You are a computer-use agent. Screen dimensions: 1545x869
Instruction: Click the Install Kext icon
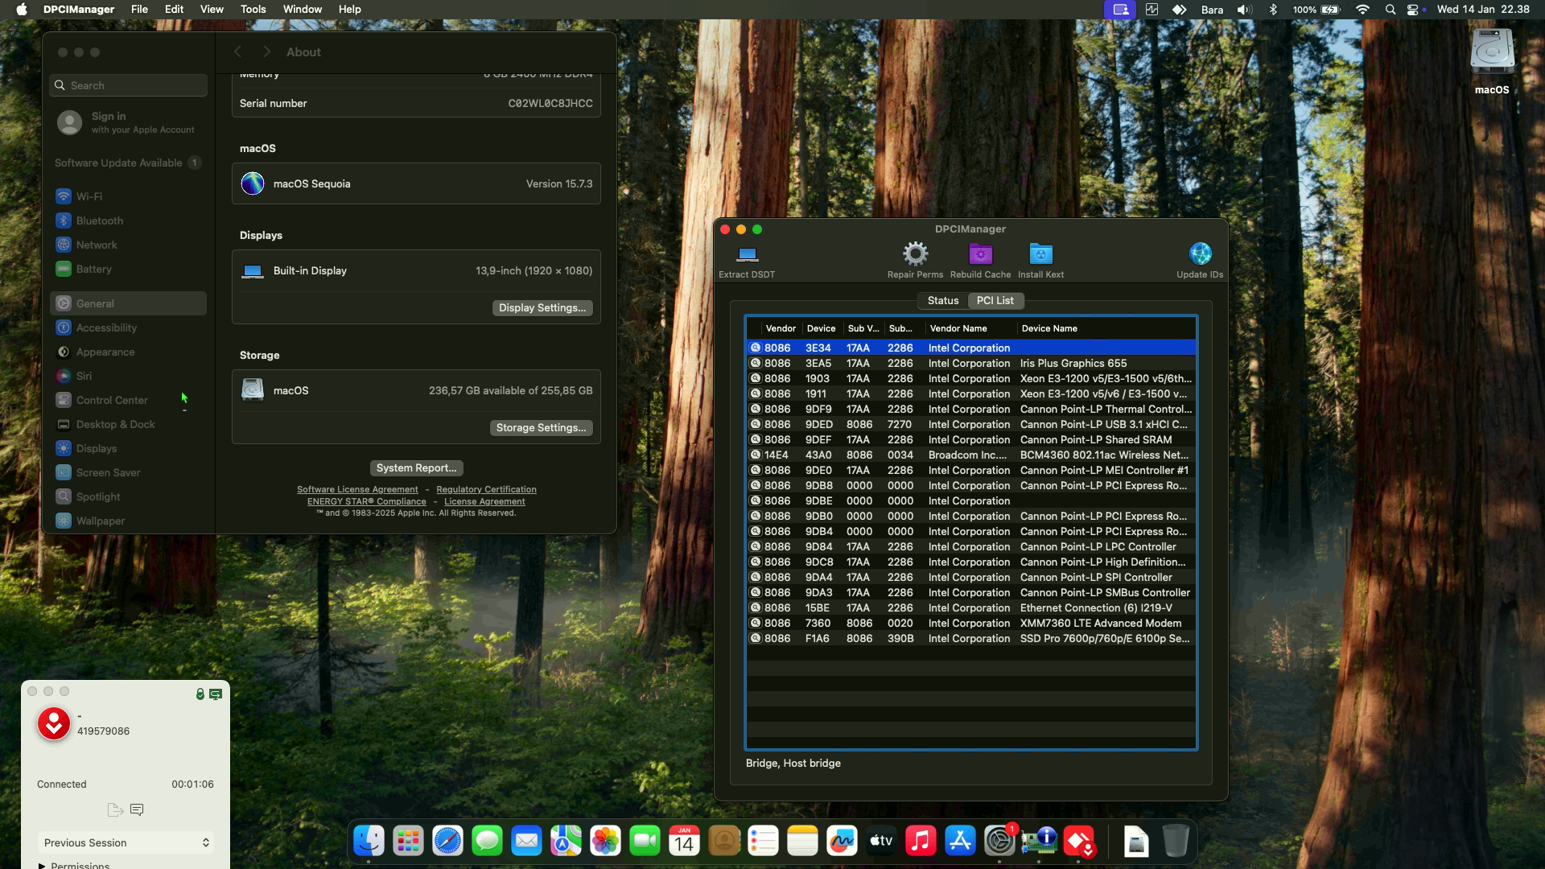click(1040, 254)
